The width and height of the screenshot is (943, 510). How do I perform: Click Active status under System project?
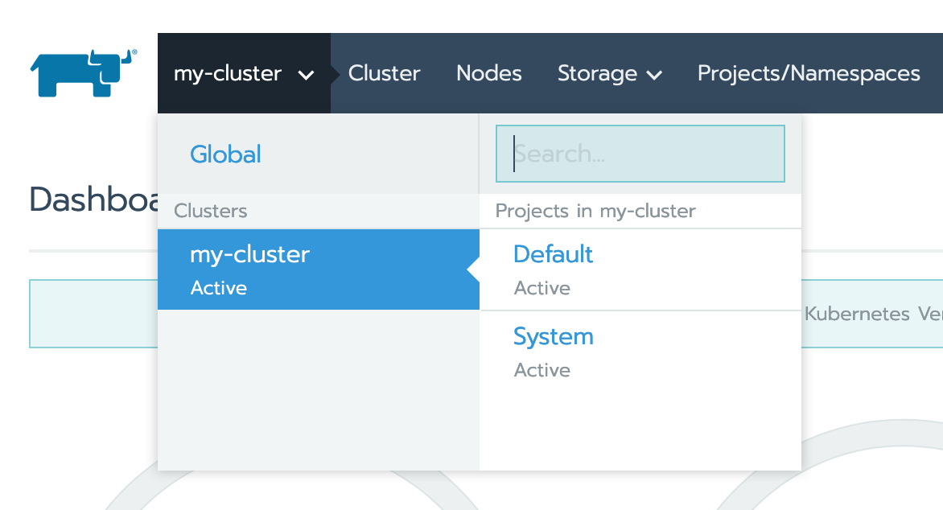point(542,370)
